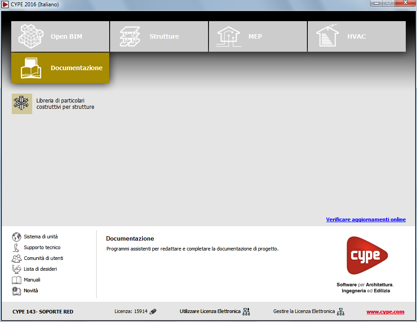This screenshot has height=322, width=417.
Task: Launch Libreria di particolari costruttivi icon
Action: pos(22,104)
